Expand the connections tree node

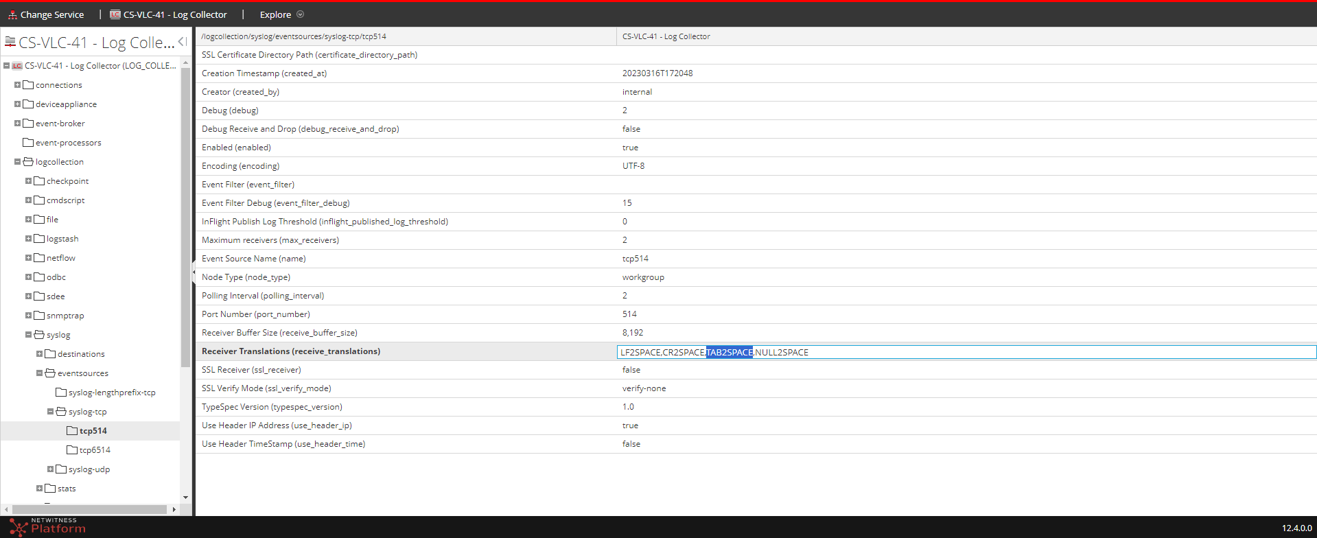[x=17, y=85]
